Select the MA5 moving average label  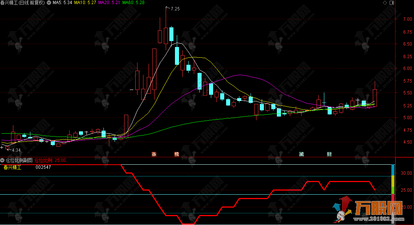point(62,3)
